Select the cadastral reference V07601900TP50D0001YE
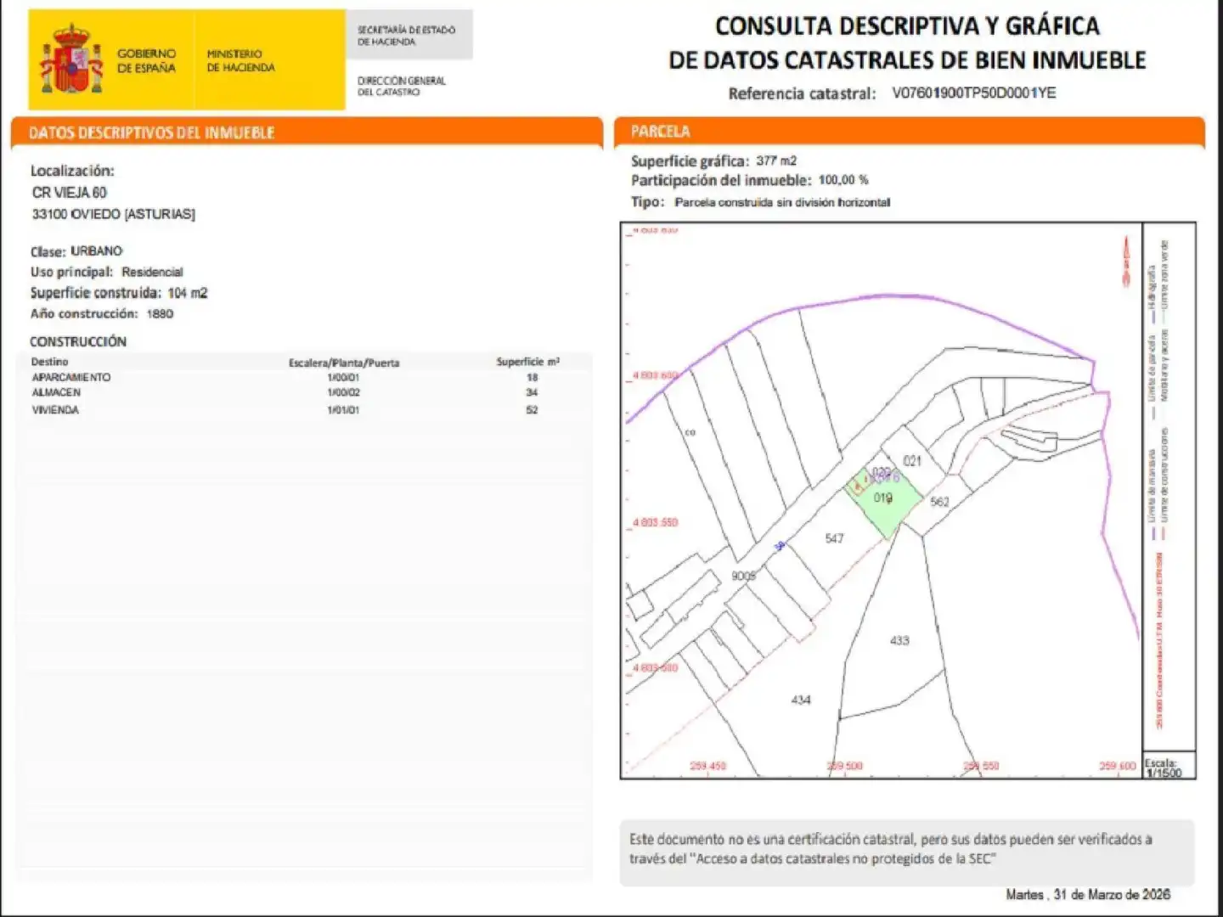This screenshot has height=917, width=1223. [973, 93]
